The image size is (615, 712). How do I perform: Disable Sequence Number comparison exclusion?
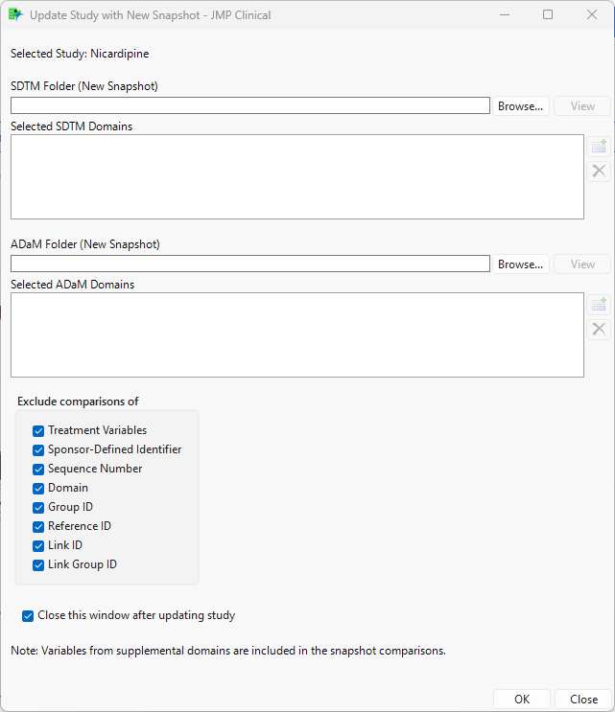(38, 470)
